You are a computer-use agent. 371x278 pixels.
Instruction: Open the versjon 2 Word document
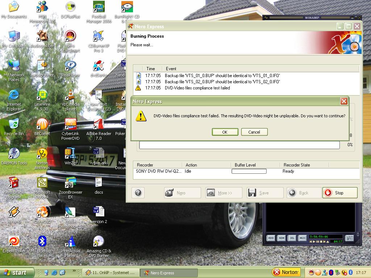pyautogui.click(x=99, y=215)
